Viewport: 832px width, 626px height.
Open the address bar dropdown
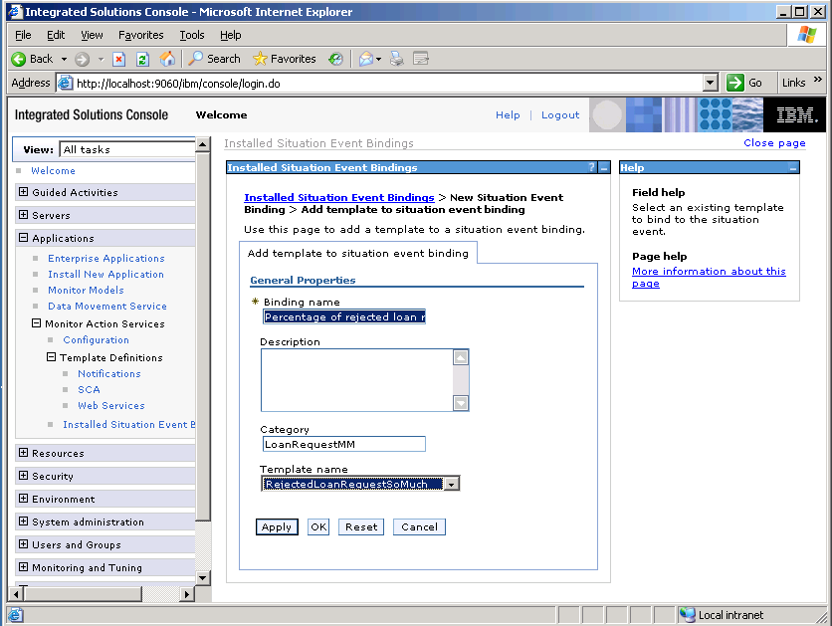tap(711, 83)
